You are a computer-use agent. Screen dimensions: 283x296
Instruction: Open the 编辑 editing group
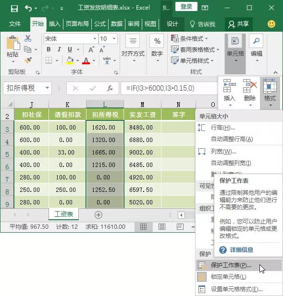pyautogui.click(x=257, y=48)
